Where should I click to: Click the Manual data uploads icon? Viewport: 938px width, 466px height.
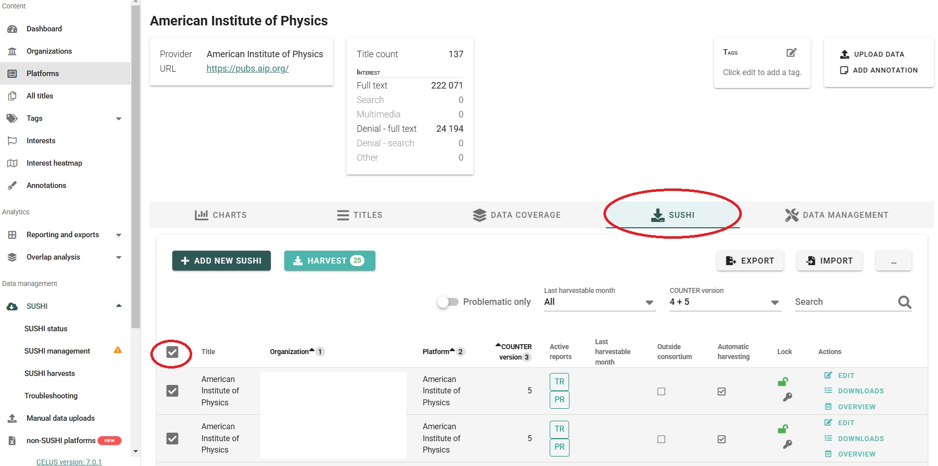pyautogui.click(x=12, y=418)
